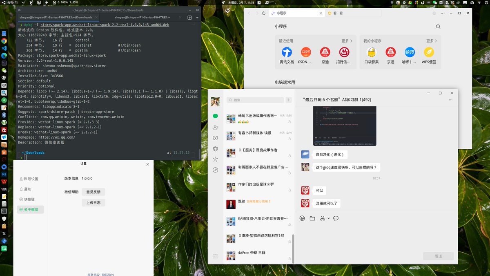Click the 搜索 search field in WeChat
Viewport: 490px width, 276px height.
[x=255, y=100]
